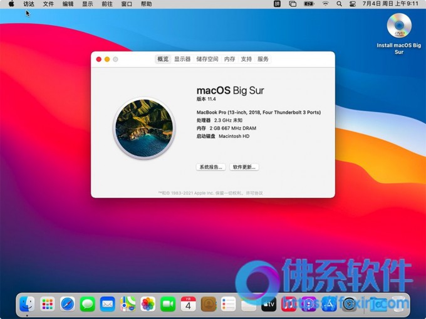Open Calendar showing date 4
The width and height of the screenshot is (426, 319).
coord(189,304)
